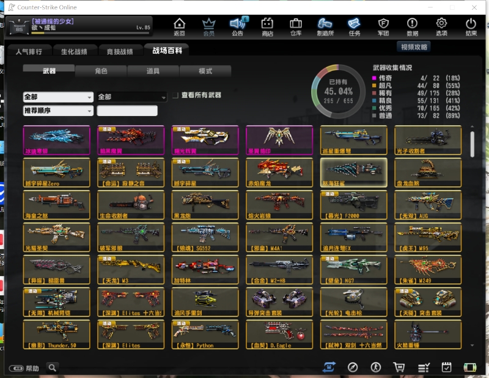The width and height of the screenshot is (489, 378).
Task: Click the 精良 blue legend swatch
Action: 374,101
